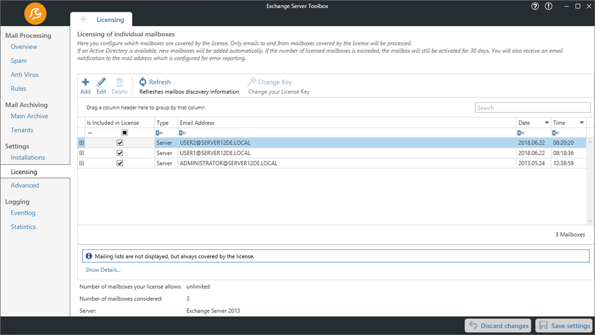This screenshot has width=595, height=335.
Task: Open Advanced settings in sidebar
Action: point(24,186)
